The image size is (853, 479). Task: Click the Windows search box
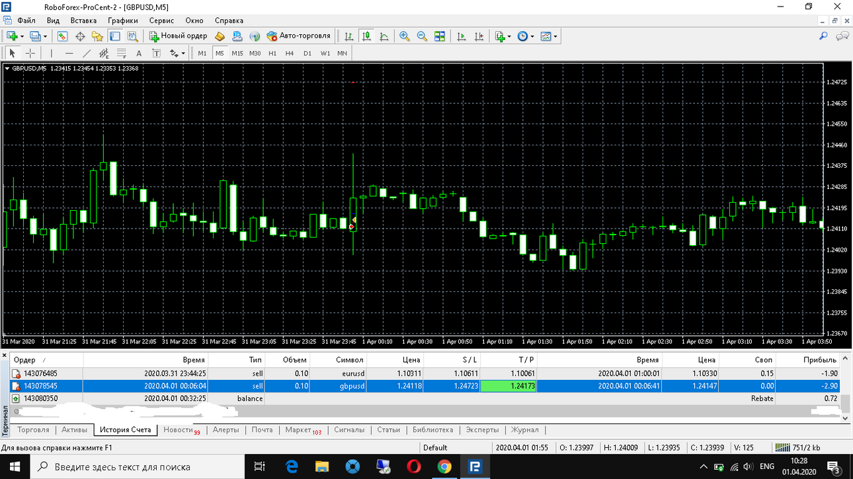click(x=139, y=466)
